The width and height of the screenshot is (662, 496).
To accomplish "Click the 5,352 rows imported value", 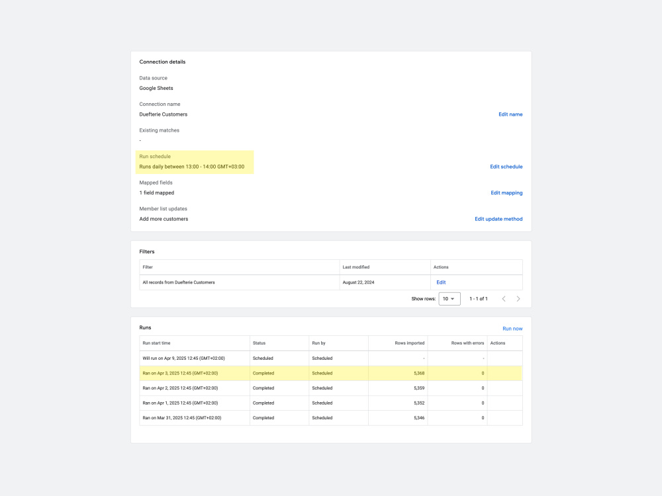I will (x=419, y=403).
